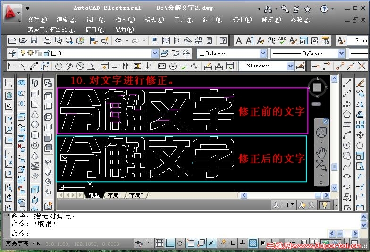This screenshot has height=252, width=370.
Task: Switch to the 布局2 layout tab
Action: pyautogui.click(x=136, y=195)
